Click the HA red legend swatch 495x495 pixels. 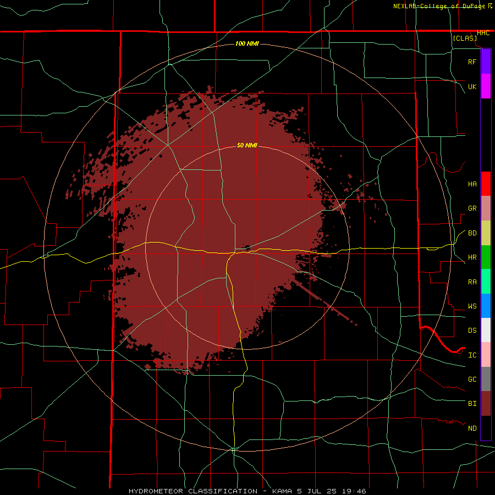[x=486, y=184]
